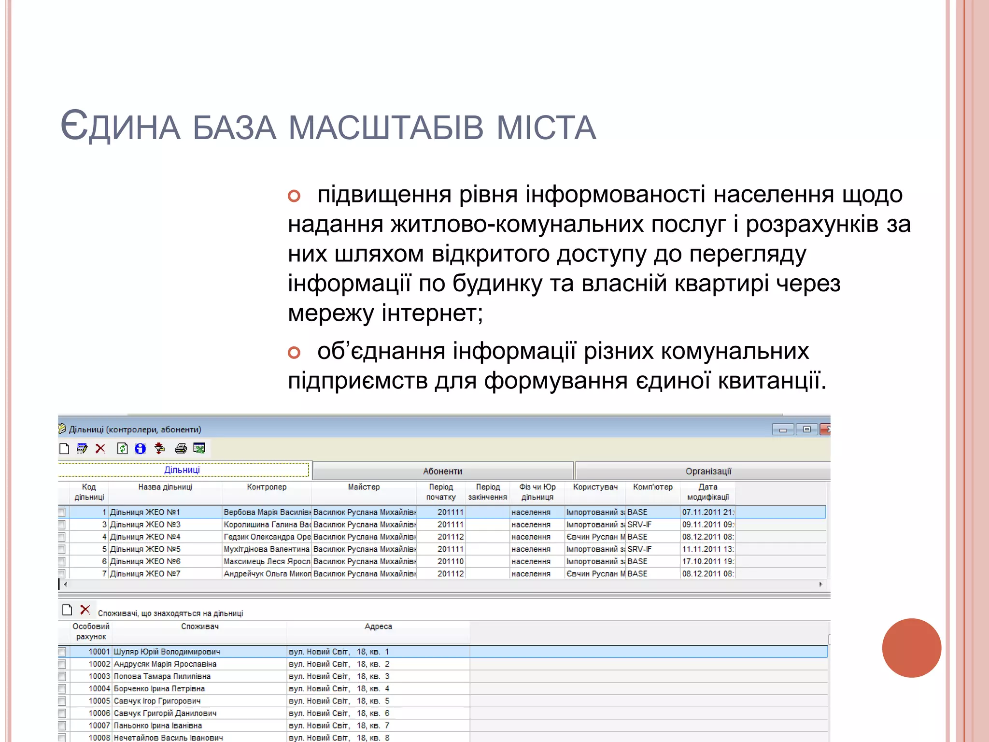Click computer cell SRV-IF in row 3
The height and width of the screenshot is (742, 989).
(653, 525)
